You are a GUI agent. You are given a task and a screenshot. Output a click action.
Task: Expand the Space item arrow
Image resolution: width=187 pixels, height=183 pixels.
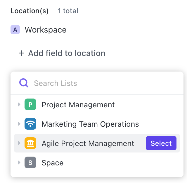click(x=19, y=163)
